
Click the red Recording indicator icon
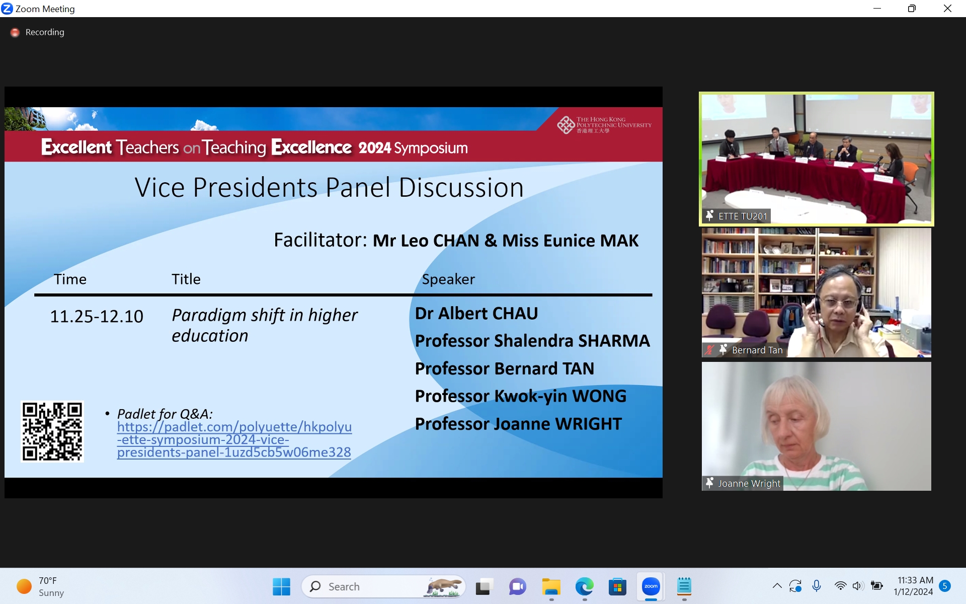(15, 32)
